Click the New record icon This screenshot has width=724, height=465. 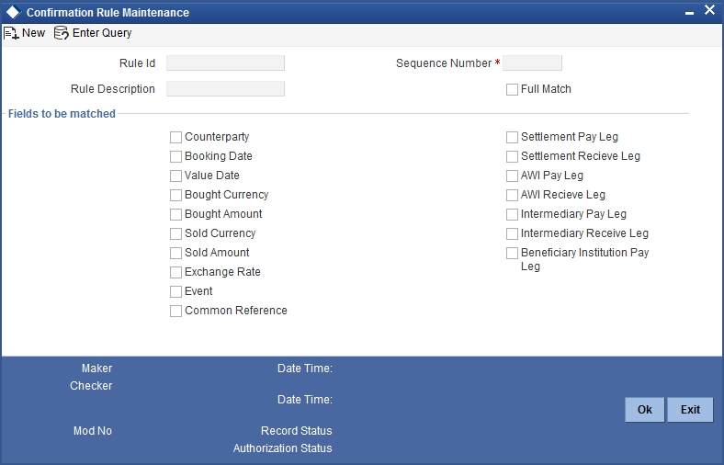[x=12, y=33]
